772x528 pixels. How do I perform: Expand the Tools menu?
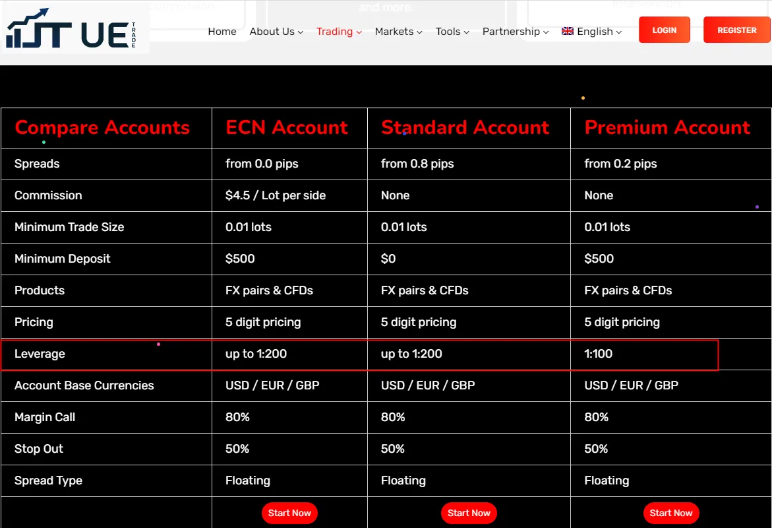pos(452,32)
